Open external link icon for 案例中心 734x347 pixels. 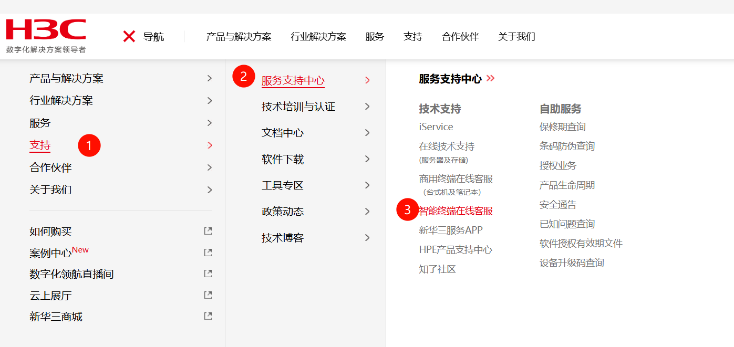pyautogui.click(x=208, y=253)
